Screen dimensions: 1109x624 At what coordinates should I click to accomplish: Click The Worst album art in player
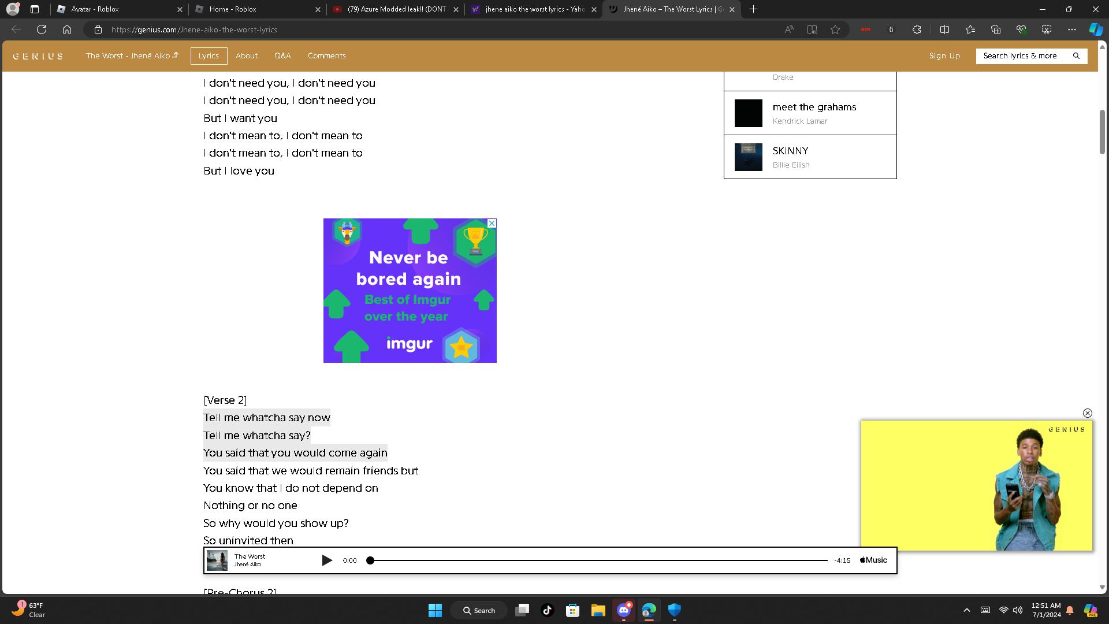click(x=217, y=560)
